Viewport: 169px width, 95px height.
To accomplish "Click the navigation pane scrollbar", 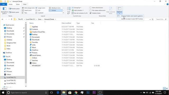I will [26, 53].
